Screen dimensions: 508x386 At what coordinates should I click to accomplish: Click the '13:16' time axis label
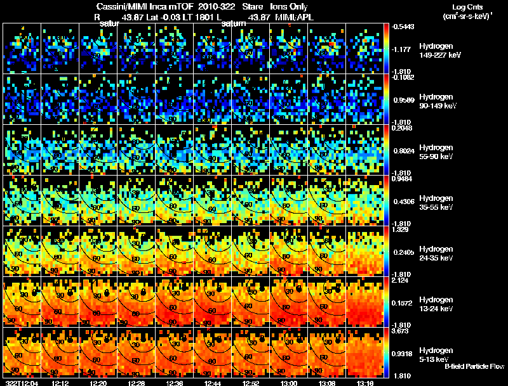[364, 383]
